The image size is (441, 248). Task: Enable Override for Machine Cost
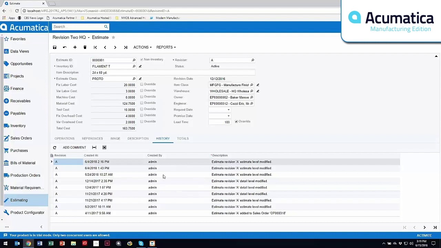tap(142, 97)
